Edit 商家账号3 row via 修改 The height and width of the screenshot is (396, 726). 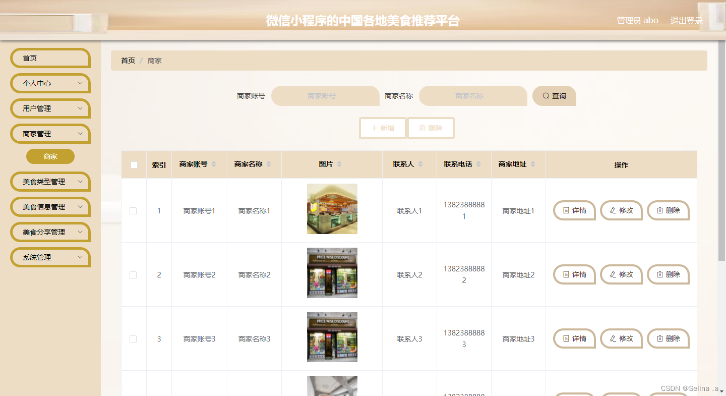tap(621, 338)
